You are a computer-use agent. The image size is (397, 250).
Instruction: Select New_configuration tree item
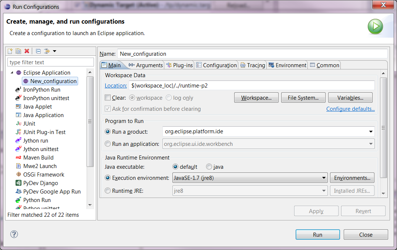coord(50,81)
